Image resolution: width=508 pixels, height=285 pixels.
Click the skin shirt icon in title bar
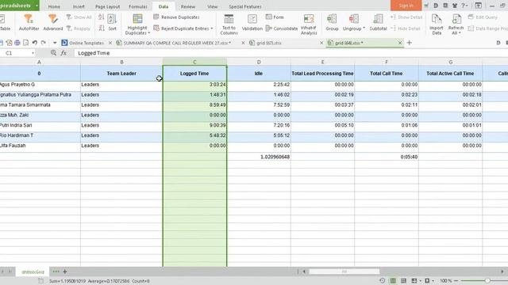pyautogui.click(x=455, y=6)
